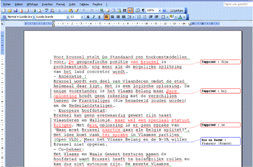The image size is (253, 167).
Task: Run the spelling and grammar check
Action: click(x=47, y=10)
